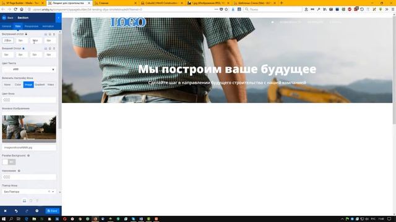Select desktop device icon for inner padding
Viewport: 396px width, 222px height.
pyautogui.click(x=46, y=34)
